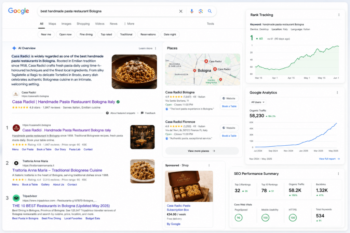The width and height of the screenshot is (350, 233).
Task: Click the arrow in View more places
Action: click(x=214, y=151)
